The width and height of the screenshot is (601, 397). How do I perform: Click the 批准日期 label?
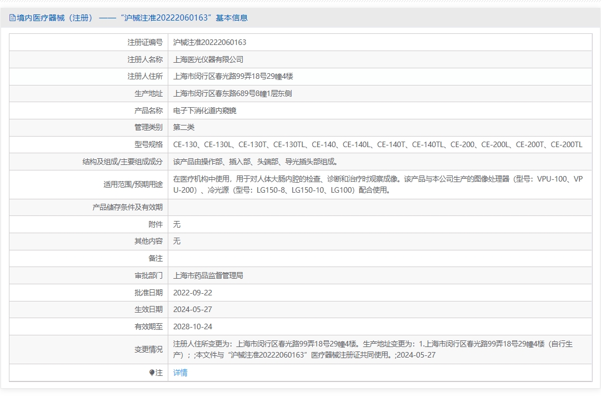(x=148, y=293)
